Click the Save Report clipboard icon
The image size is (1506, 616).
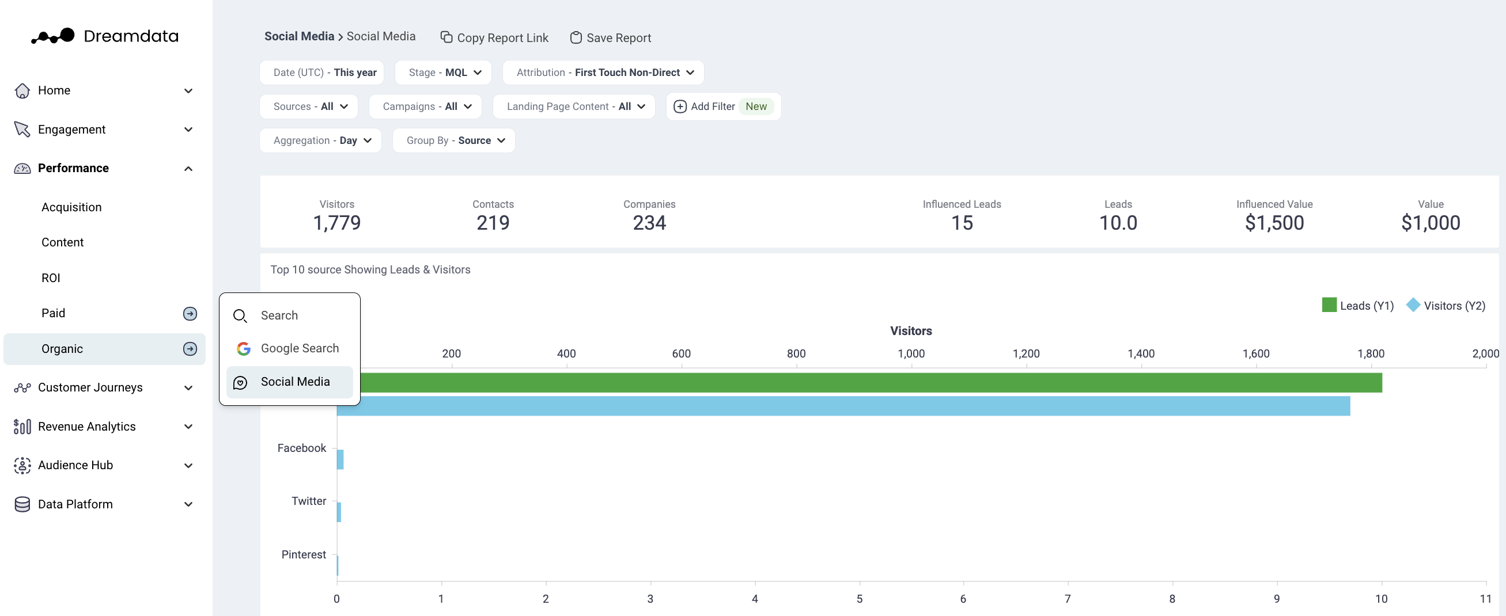coord(576,37)
